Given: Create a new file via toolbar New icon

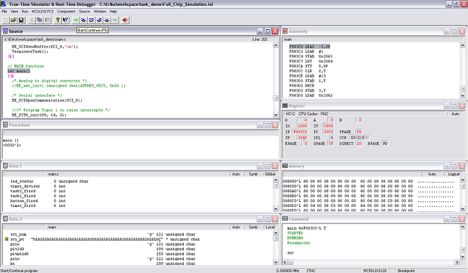Looking at the screenshot, I should 5,20.
